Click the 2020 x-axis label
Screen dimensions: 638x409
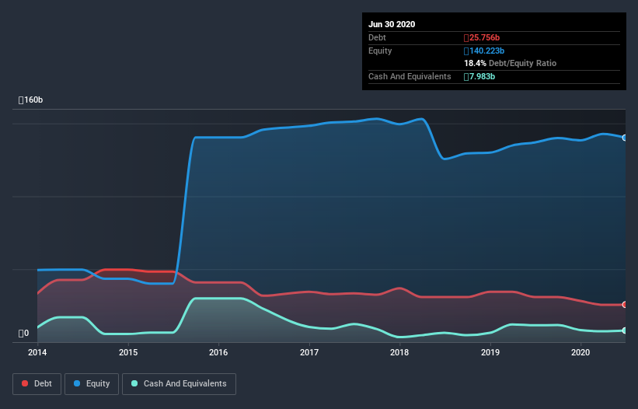point(580,352)
